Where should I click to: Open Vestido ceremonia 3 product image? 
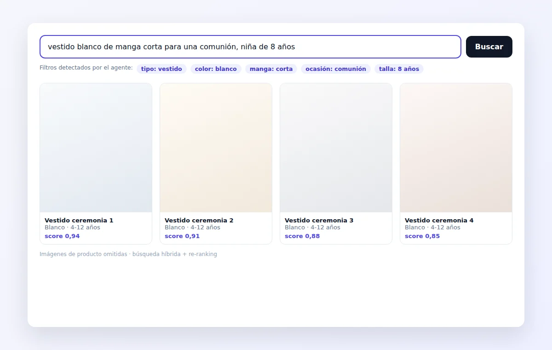tap(336, 148)
